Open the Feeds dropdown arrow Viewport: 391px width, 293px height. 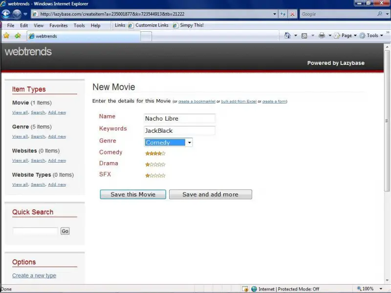point(313,36)
